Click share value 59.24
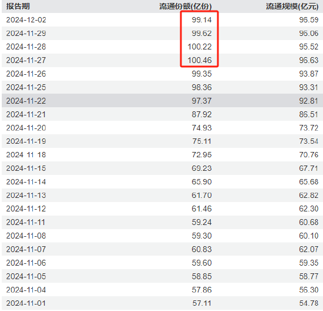The height and width of the screenshot is (311, 323). point(201,222)
